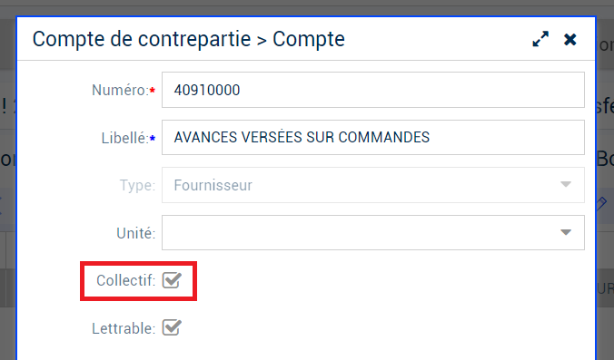Focus the Numéro field containing 40910000

pos(373,90)
